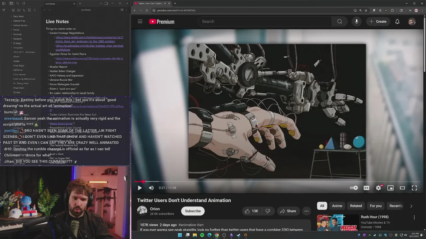Toggle closed captions CC button

(x=366, y=188)
